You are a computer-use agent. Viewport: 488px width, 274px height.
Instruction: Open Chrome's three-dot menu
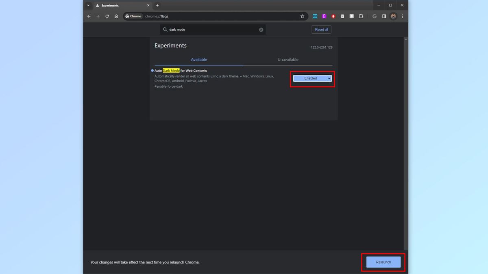[402, 16]
